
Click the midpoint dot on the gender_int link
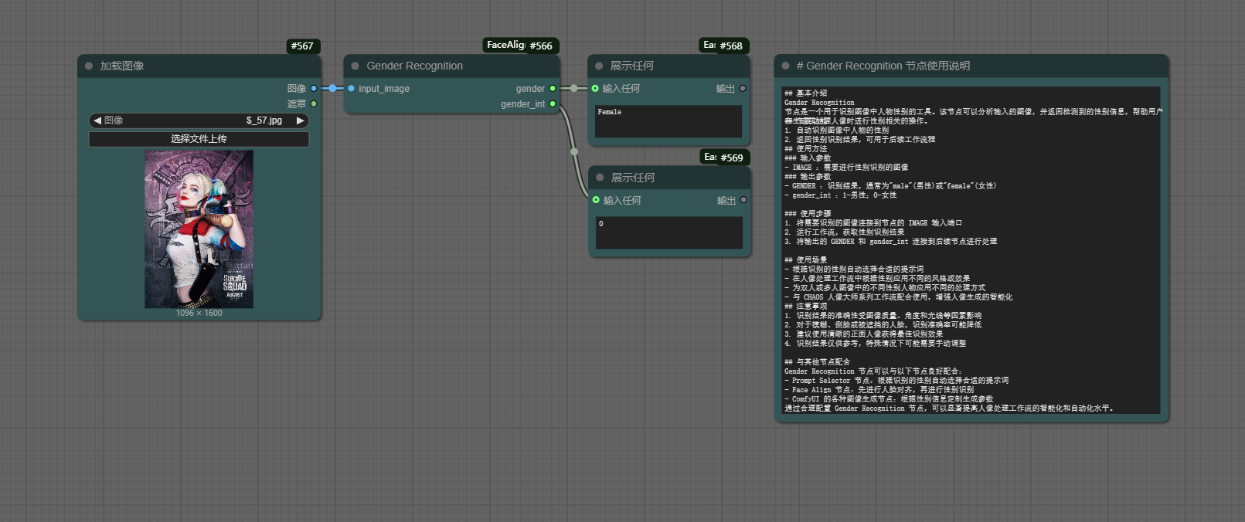pyautogui.click(x=574, y=152)
